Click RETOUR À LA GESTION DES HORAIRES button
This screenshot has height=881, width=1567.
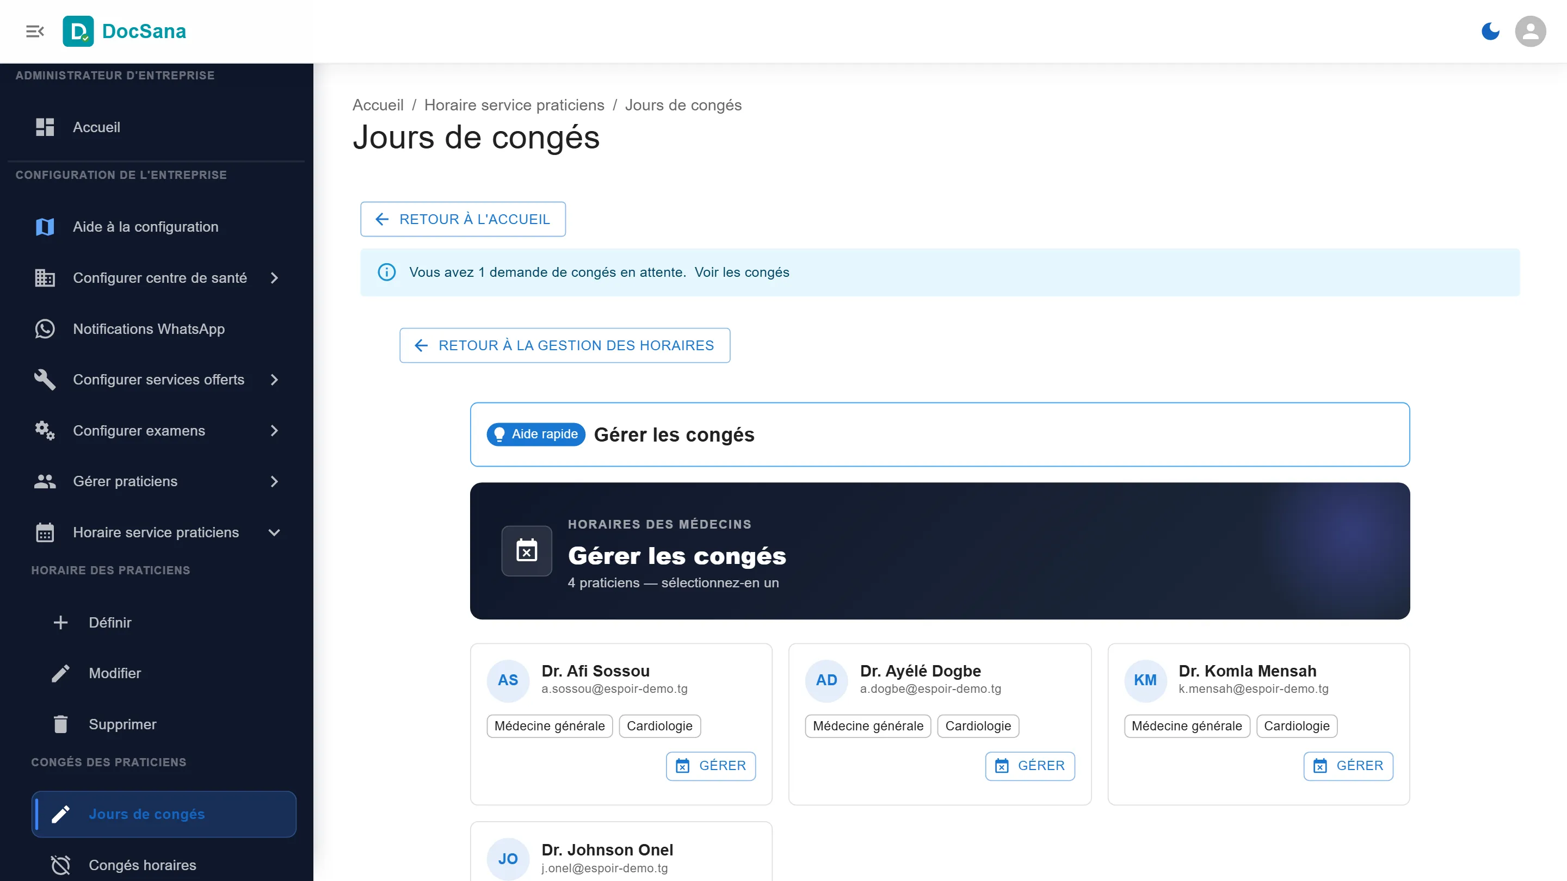(x=565, y=345)
